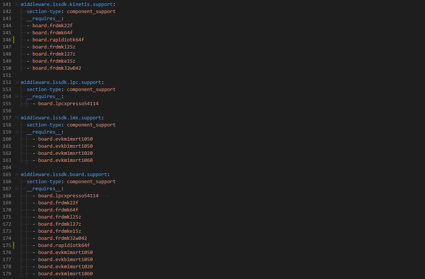The height and width of the screenshot is (279, 425).
Task: Click board.evkbimxrt1050 on line 161
Action: click(x=66, y=146)
